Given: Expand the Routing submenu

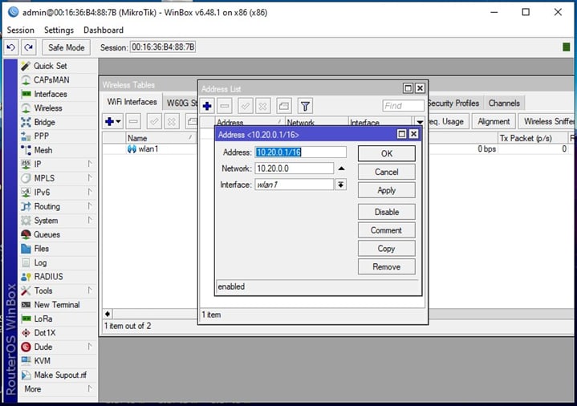Looking at the screenshot, I should (x=89, y=206).
